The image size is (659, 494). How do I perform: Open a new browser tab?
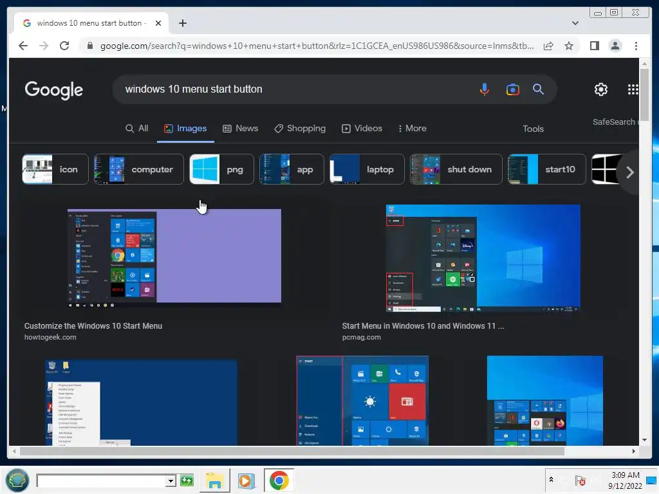coord(182,23)
